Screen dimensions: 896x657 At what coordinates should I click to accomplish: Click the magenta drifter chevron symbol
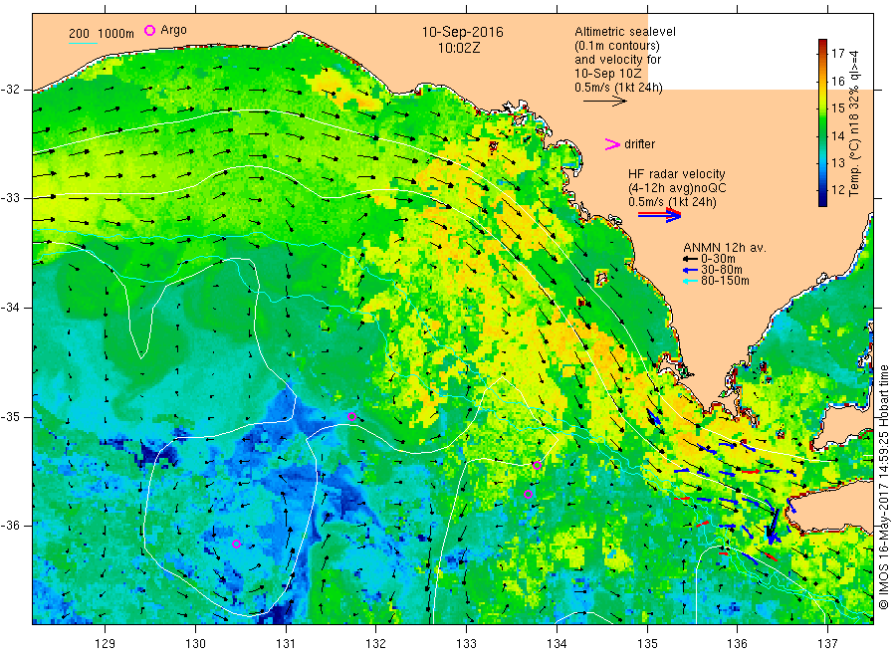612,144
